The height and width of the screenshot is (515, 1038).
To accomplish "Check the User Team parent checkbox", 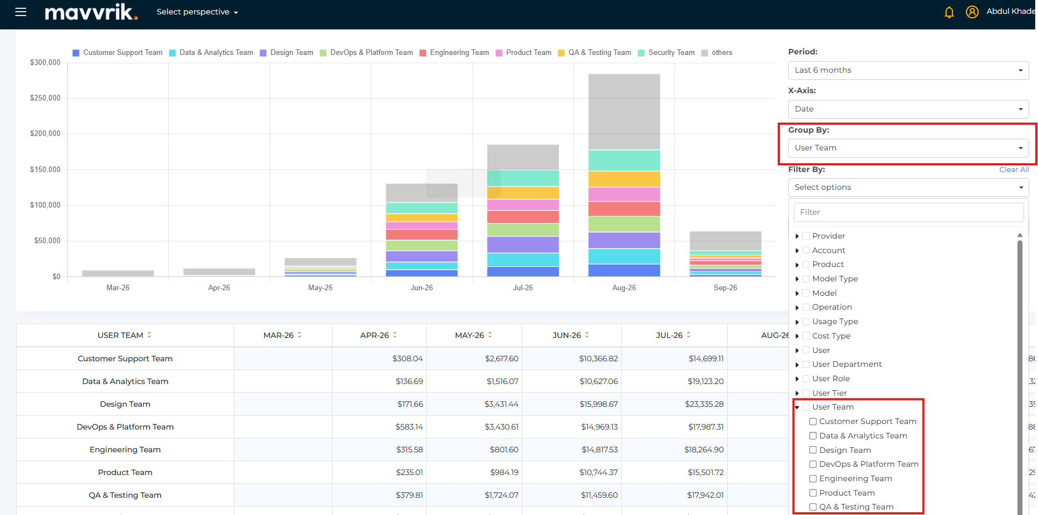I will coord(806,407).
